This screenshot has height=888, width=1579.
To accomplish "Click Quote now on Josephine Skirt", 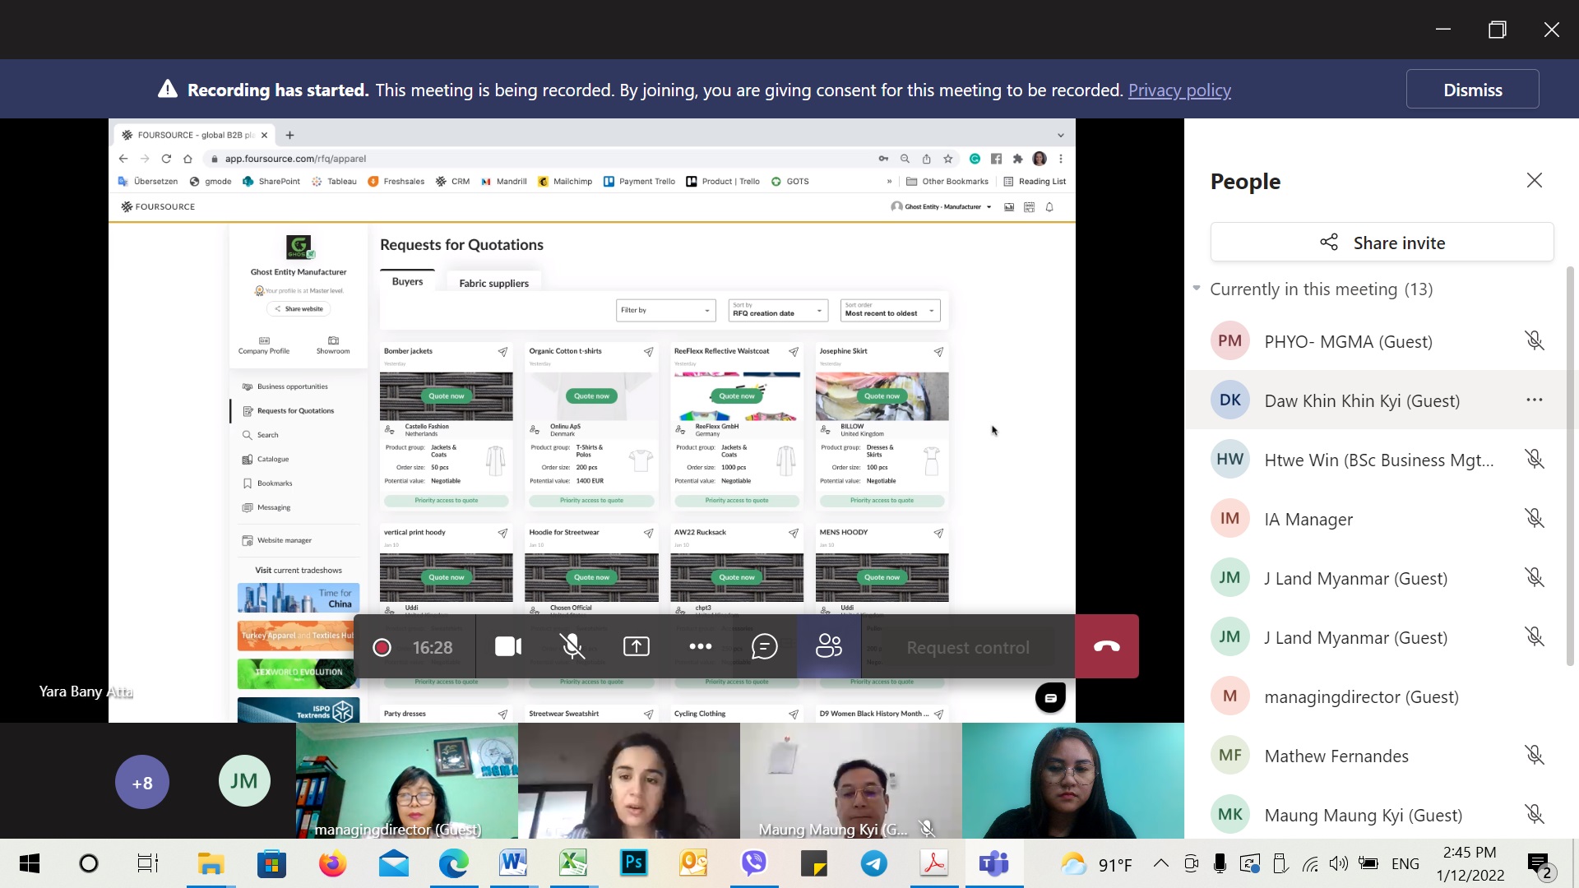I will [x=882, y=396].
